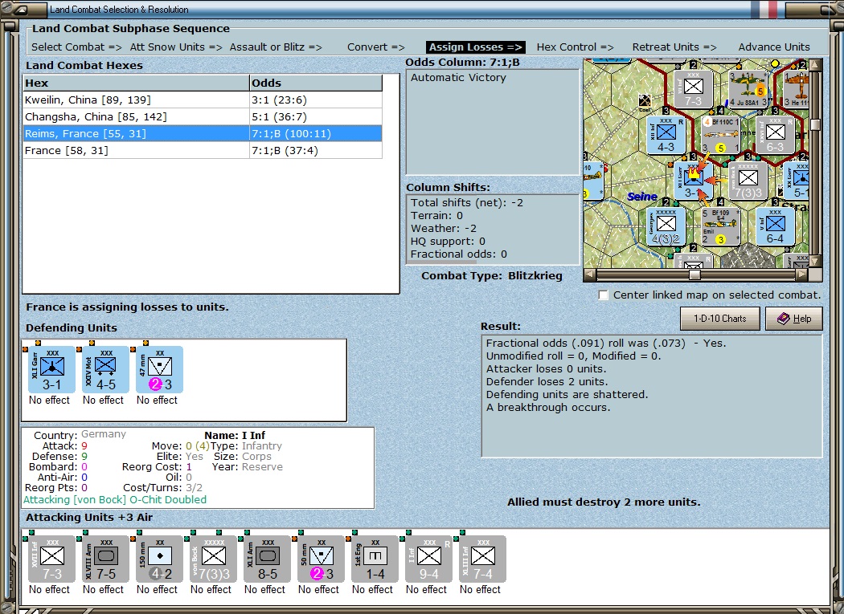
Task: Click map vertical scrollbar up arrow
Action: [x=816, y=65]
